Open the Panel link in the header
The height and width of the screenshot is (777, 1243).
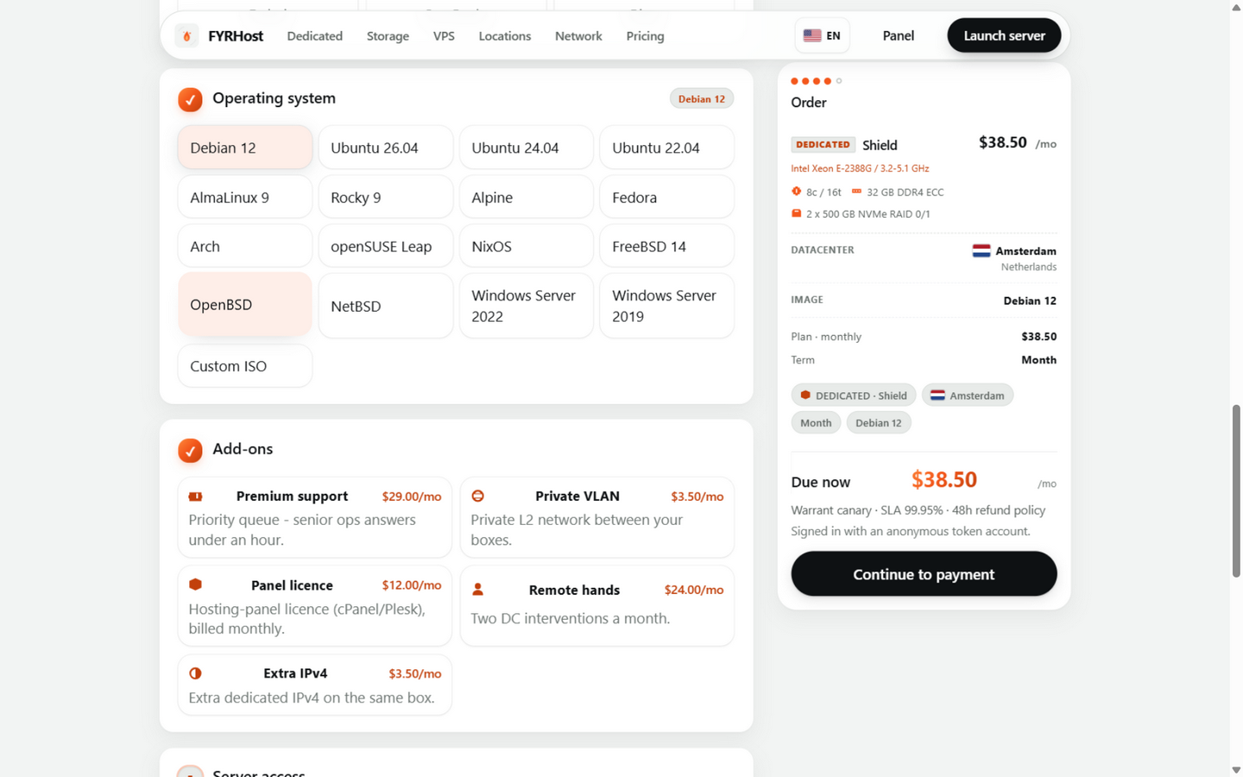(x=898, y=35)
